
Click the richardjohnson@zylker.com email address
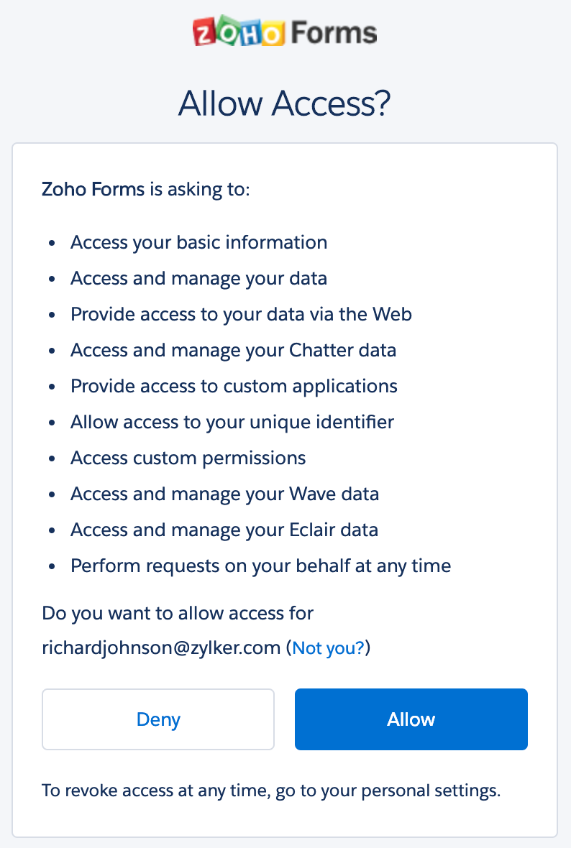[160, 648]
